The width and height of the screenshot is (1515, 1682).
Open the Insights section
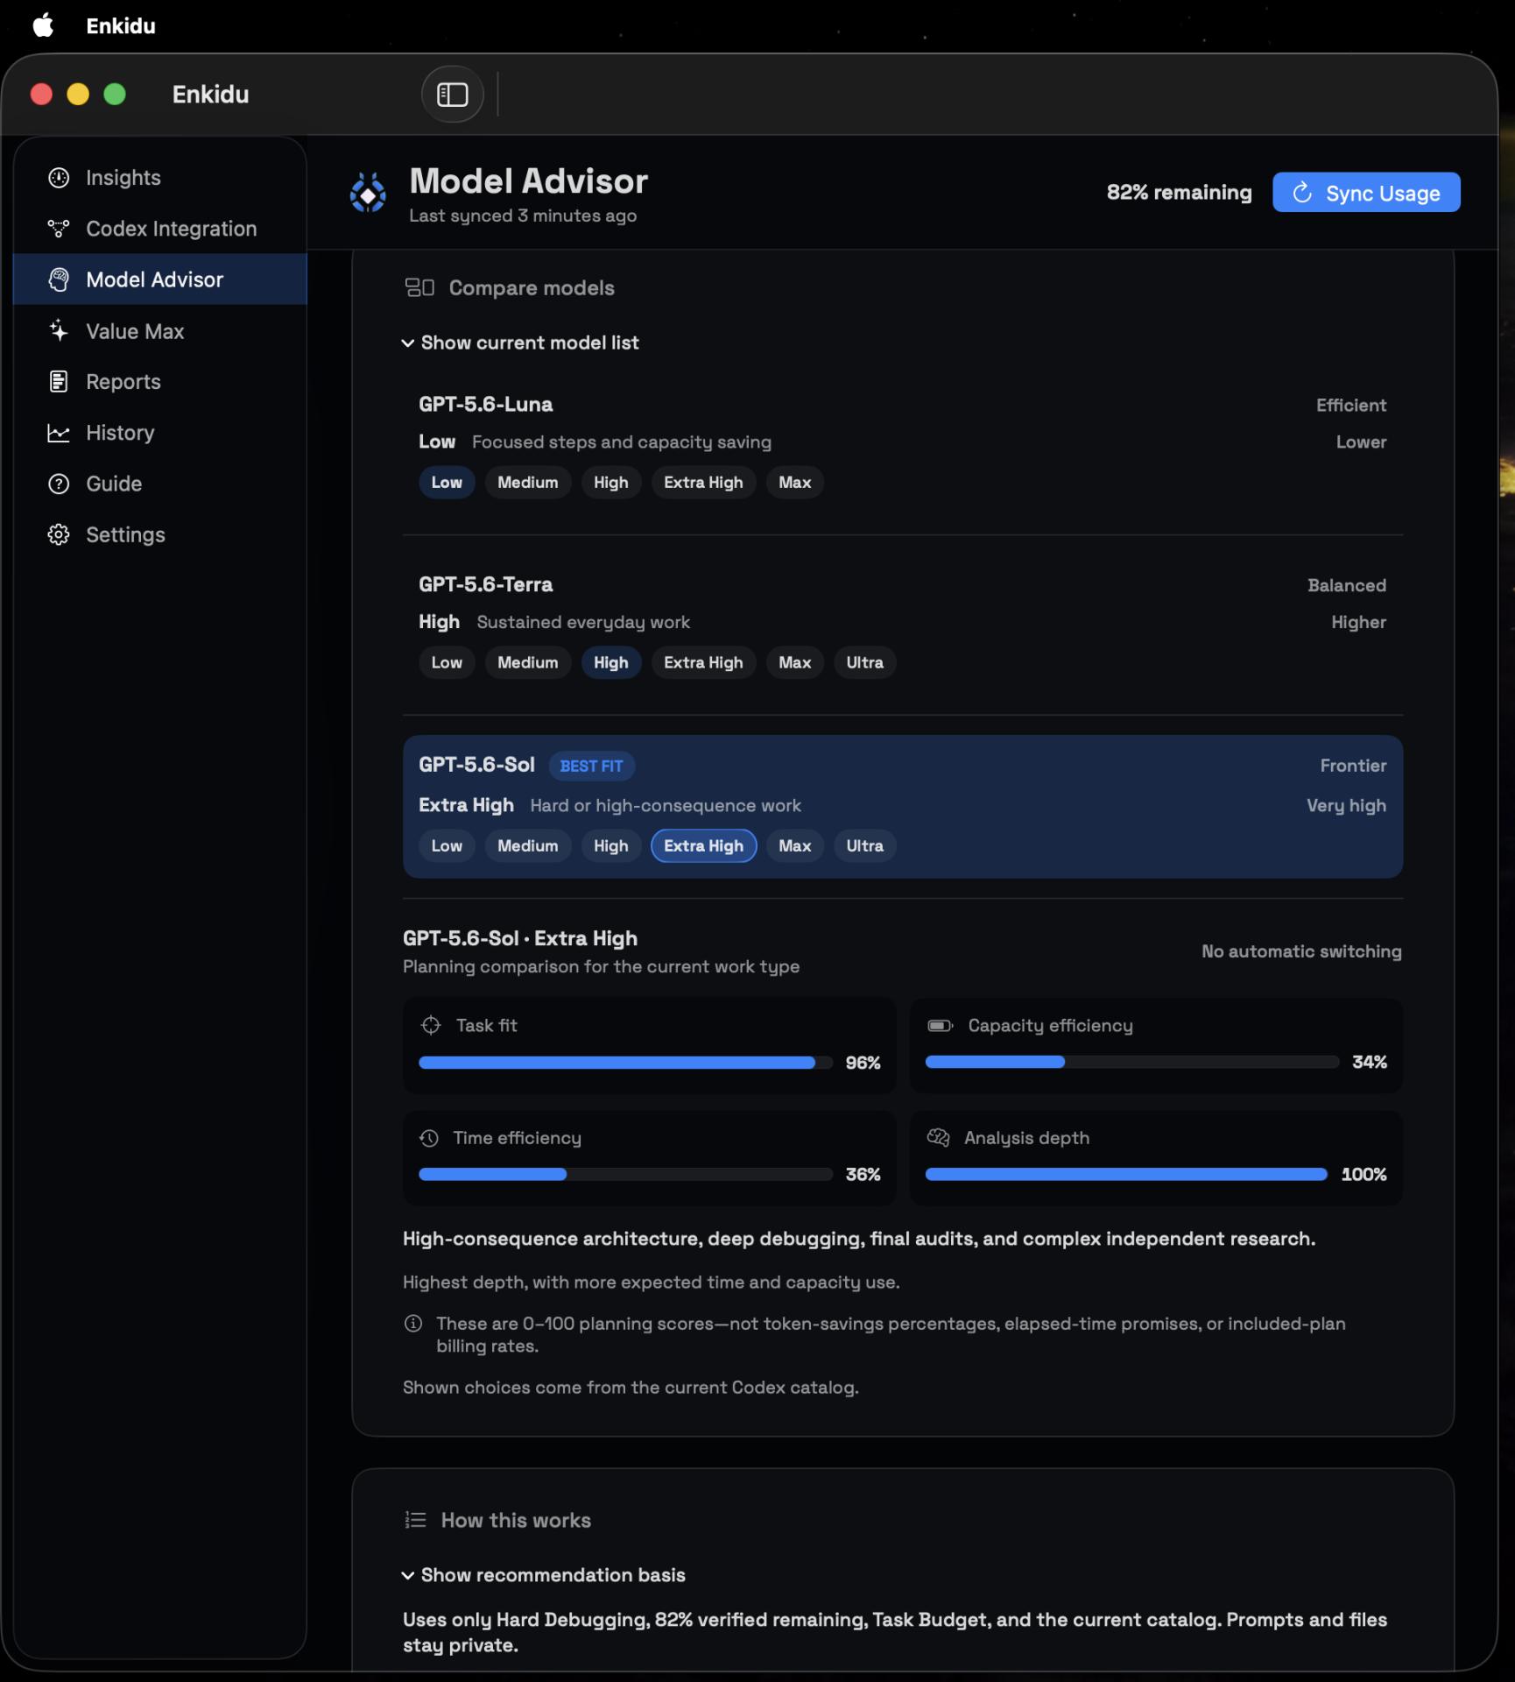click(160, 178)
